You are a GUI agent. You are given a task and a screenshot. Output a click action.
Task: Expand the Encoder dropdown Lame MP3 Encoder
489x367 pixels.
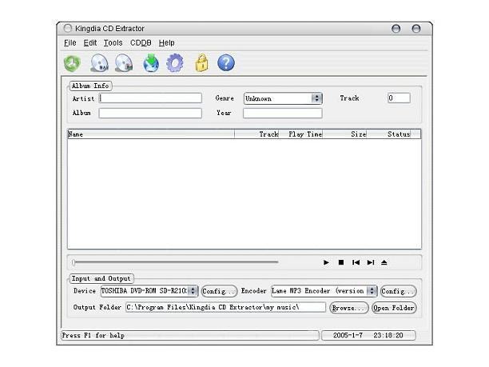(x=372, y=291)
